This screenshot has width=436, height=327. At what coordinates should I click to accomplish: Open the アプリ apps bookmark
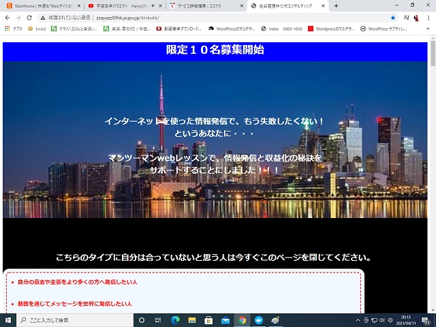point(14,29)
